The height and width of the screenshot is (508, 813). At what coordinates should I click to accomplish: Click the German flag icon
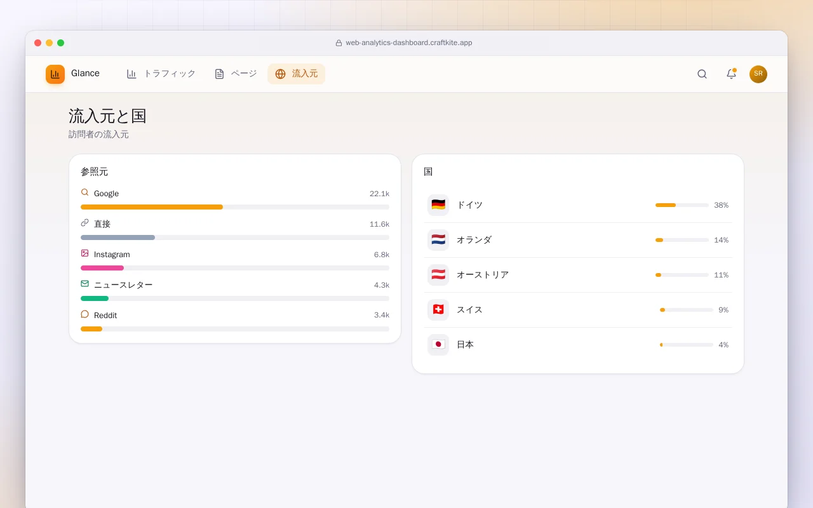pos(438,205)
